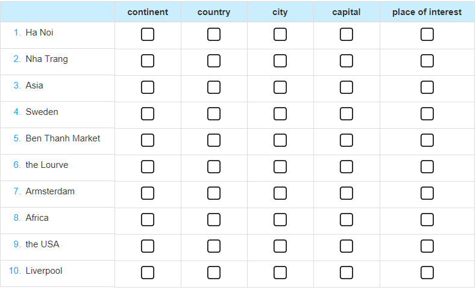Image resolution: width=476 pixels, height=290 pixels.
Task: Click the 'capital' column header
Action: pyautogui.click(x=346, y=12)
